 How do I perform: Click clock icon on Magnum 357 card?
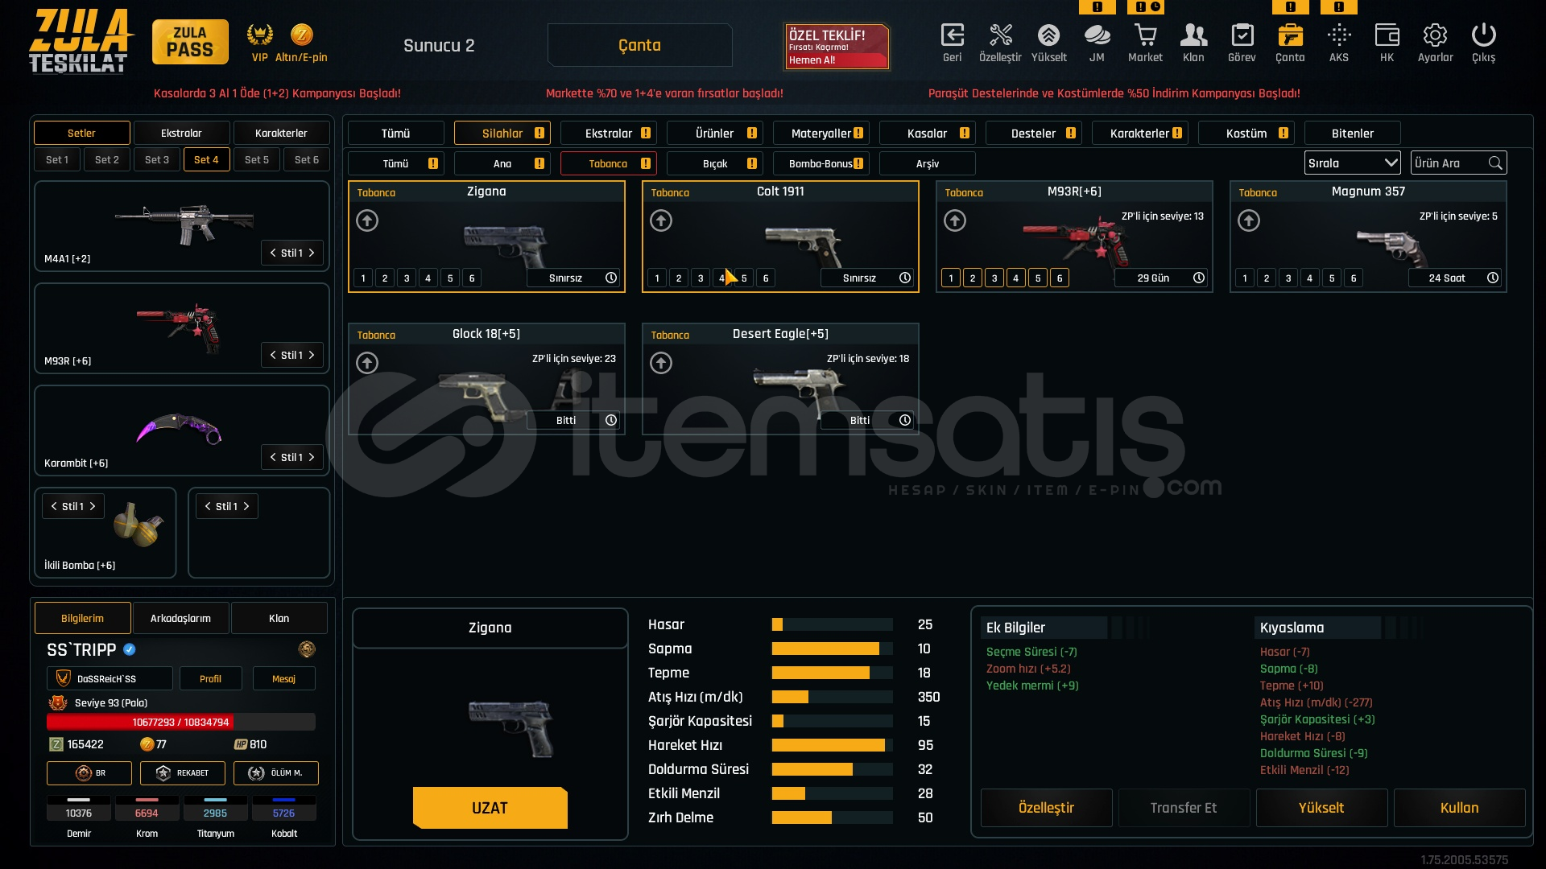point(1493,278)
